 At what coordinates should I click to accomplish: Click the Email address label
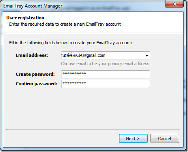click(x=32, y=55)
